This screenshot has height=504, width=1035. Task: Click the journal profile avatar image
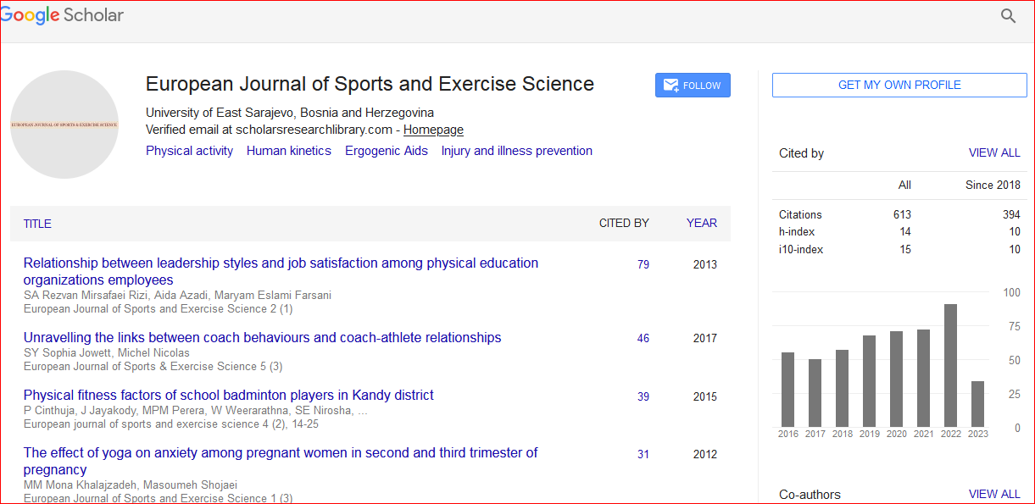[x=64, y=125]
